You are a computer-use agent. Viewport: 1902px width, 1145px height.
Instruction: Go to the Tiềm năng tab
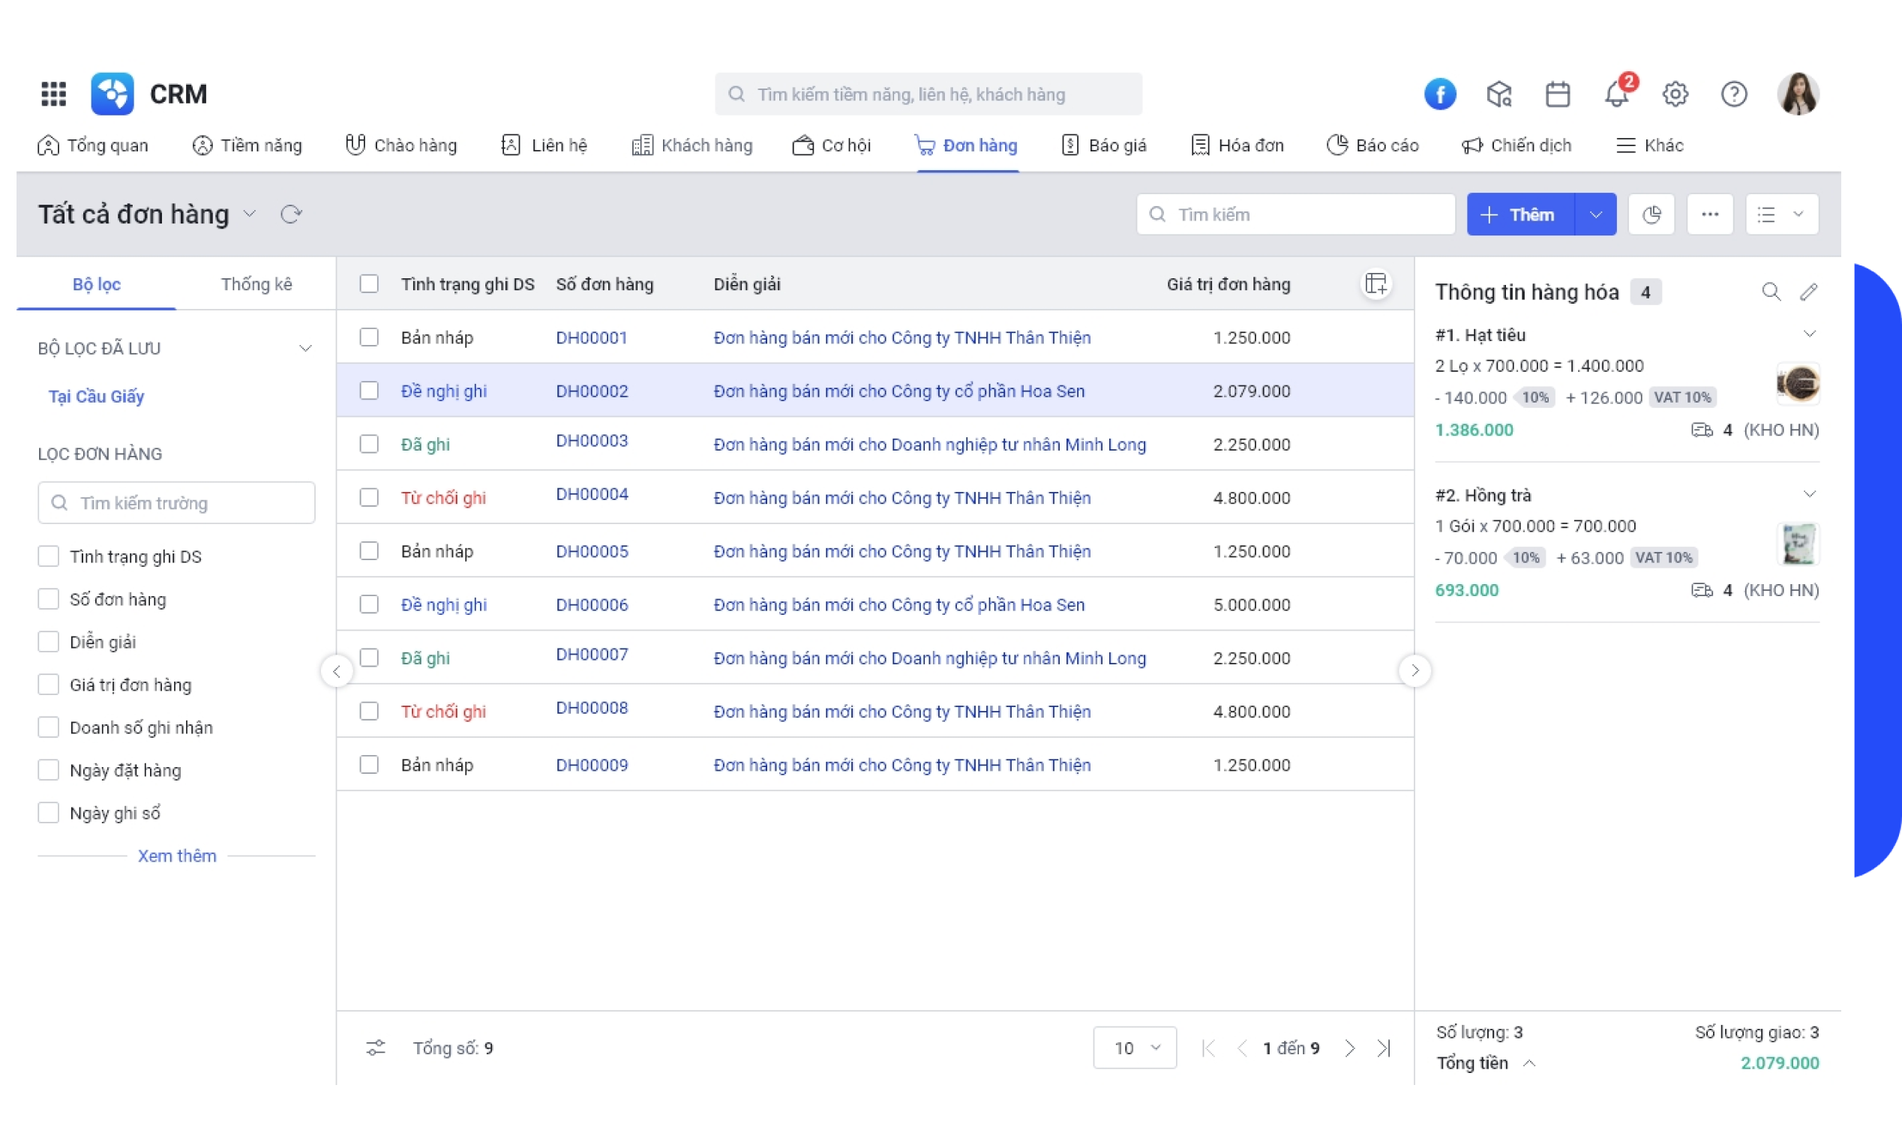pos(247,145)
